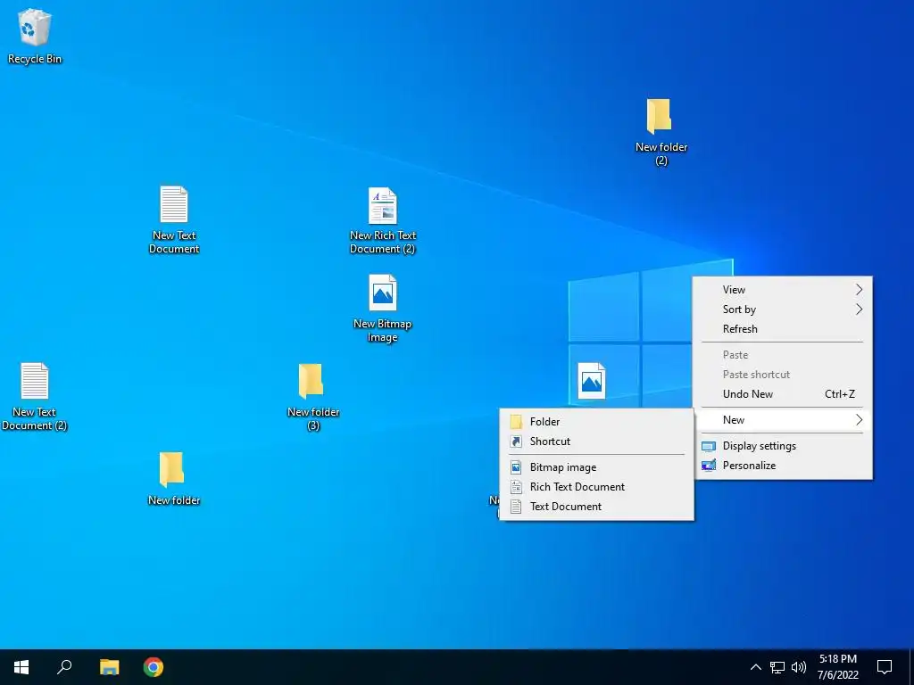Screen dimensions: 914x685
Task: Create a new Shortcut from submenu
Action: pyautogui.click(x=597, y=442)
